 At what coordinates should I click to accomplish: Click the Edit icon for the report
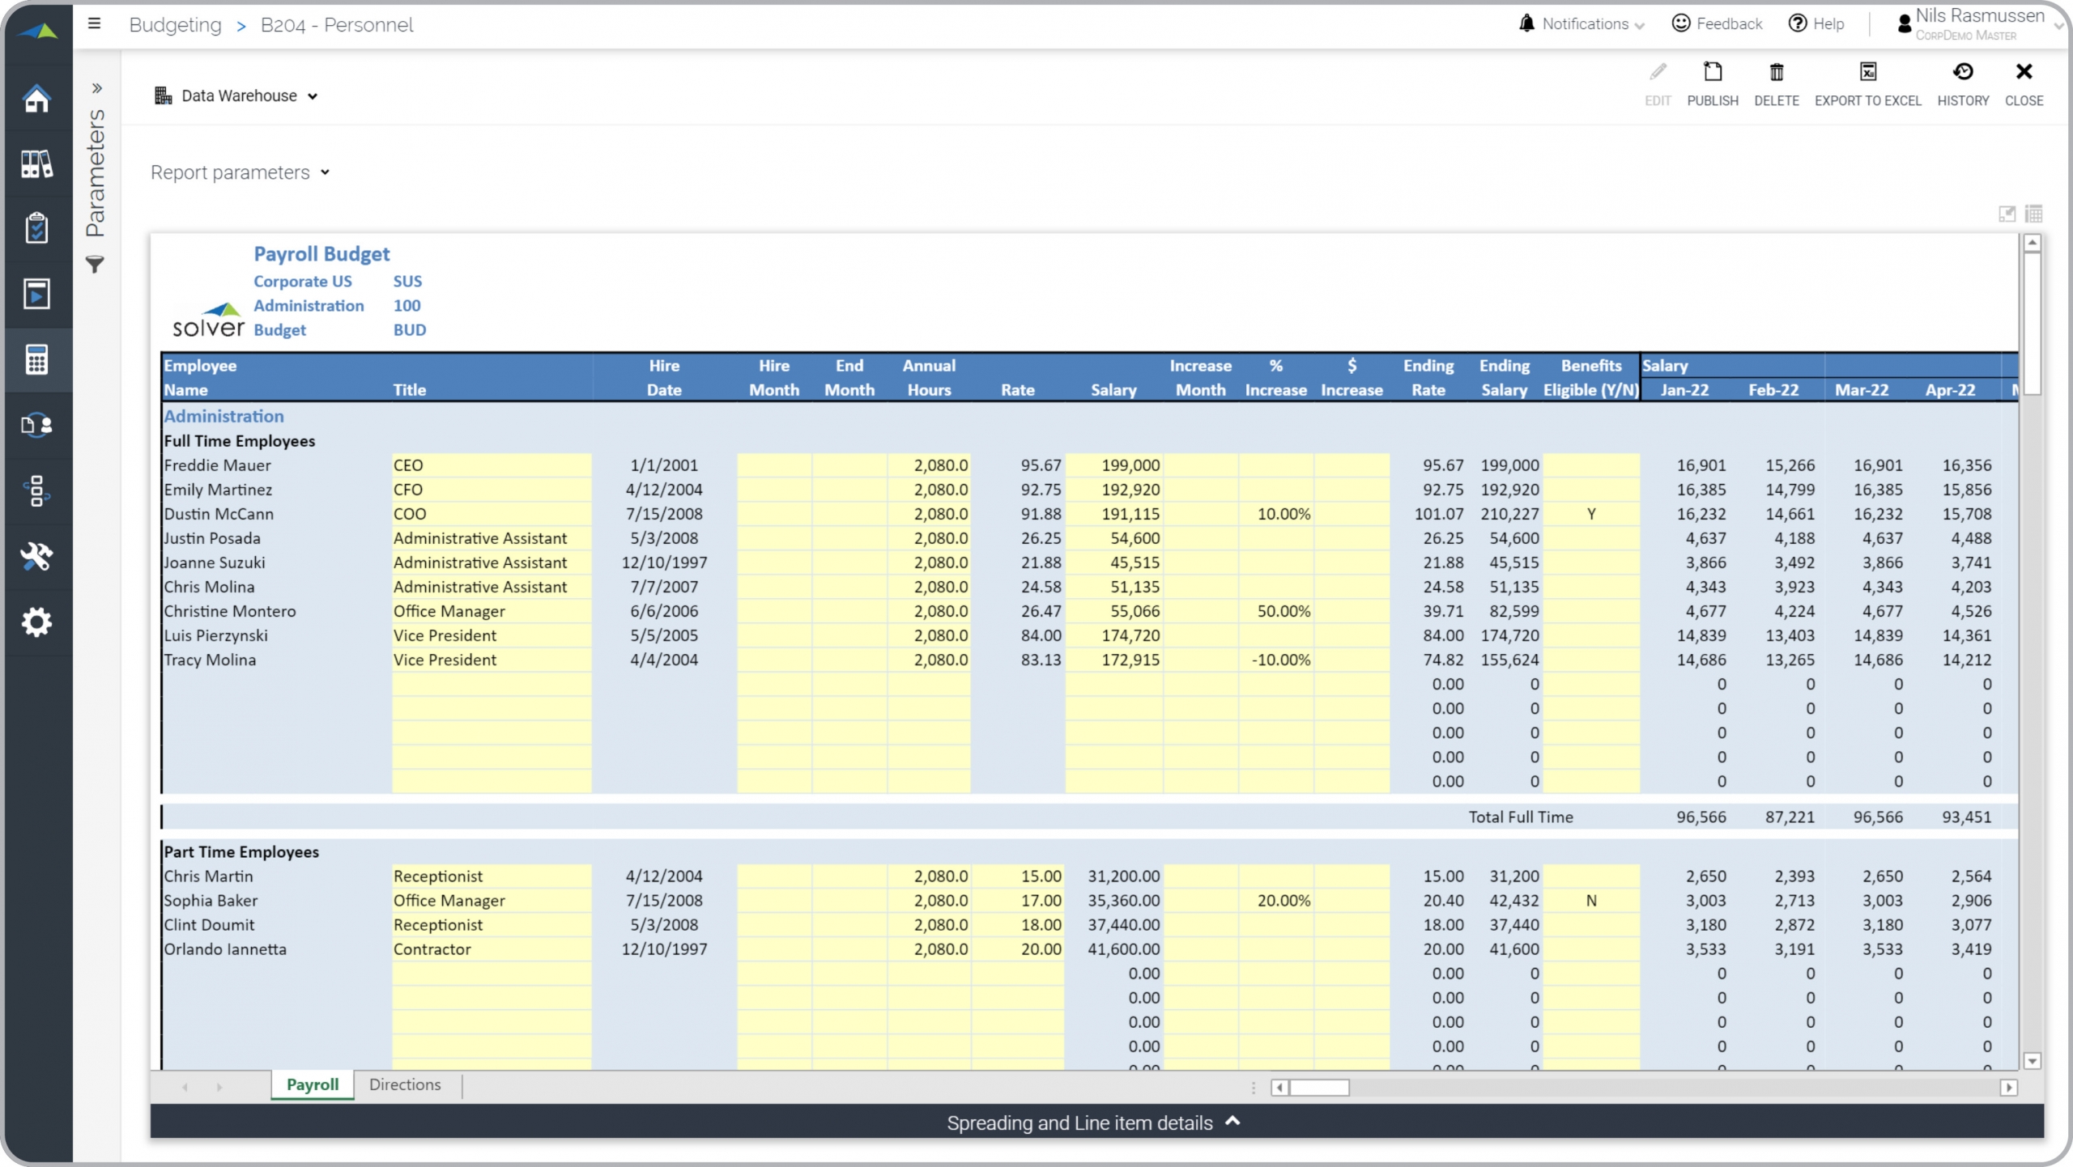(1658, 71)
